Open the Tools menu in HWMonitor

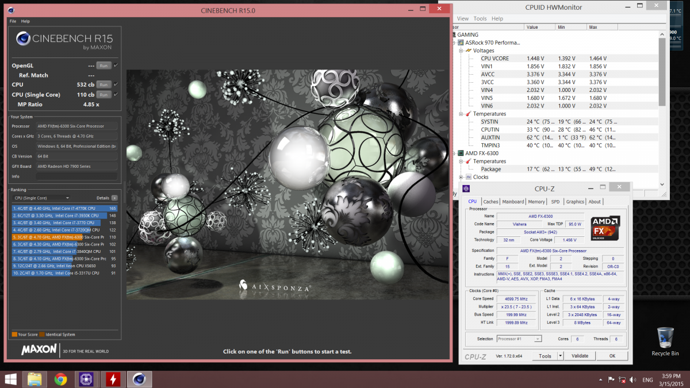(480, 18)
